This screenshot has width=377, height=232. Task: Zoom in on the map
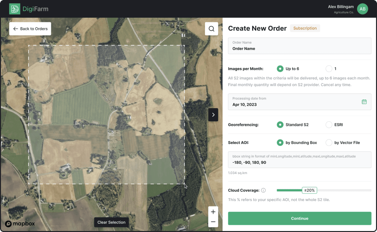(x=213, y=211)
